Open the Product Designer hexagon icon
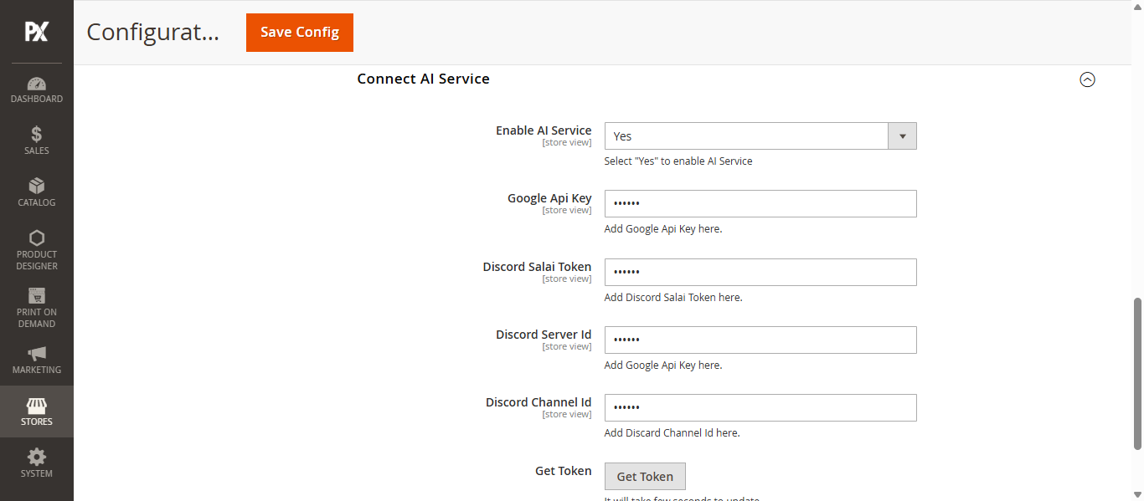 pyautogui.click(x=37, y=238)
